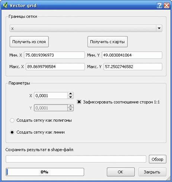Click the X parameter spin box field
172x182 pixels.
click(x=51, y=96)
